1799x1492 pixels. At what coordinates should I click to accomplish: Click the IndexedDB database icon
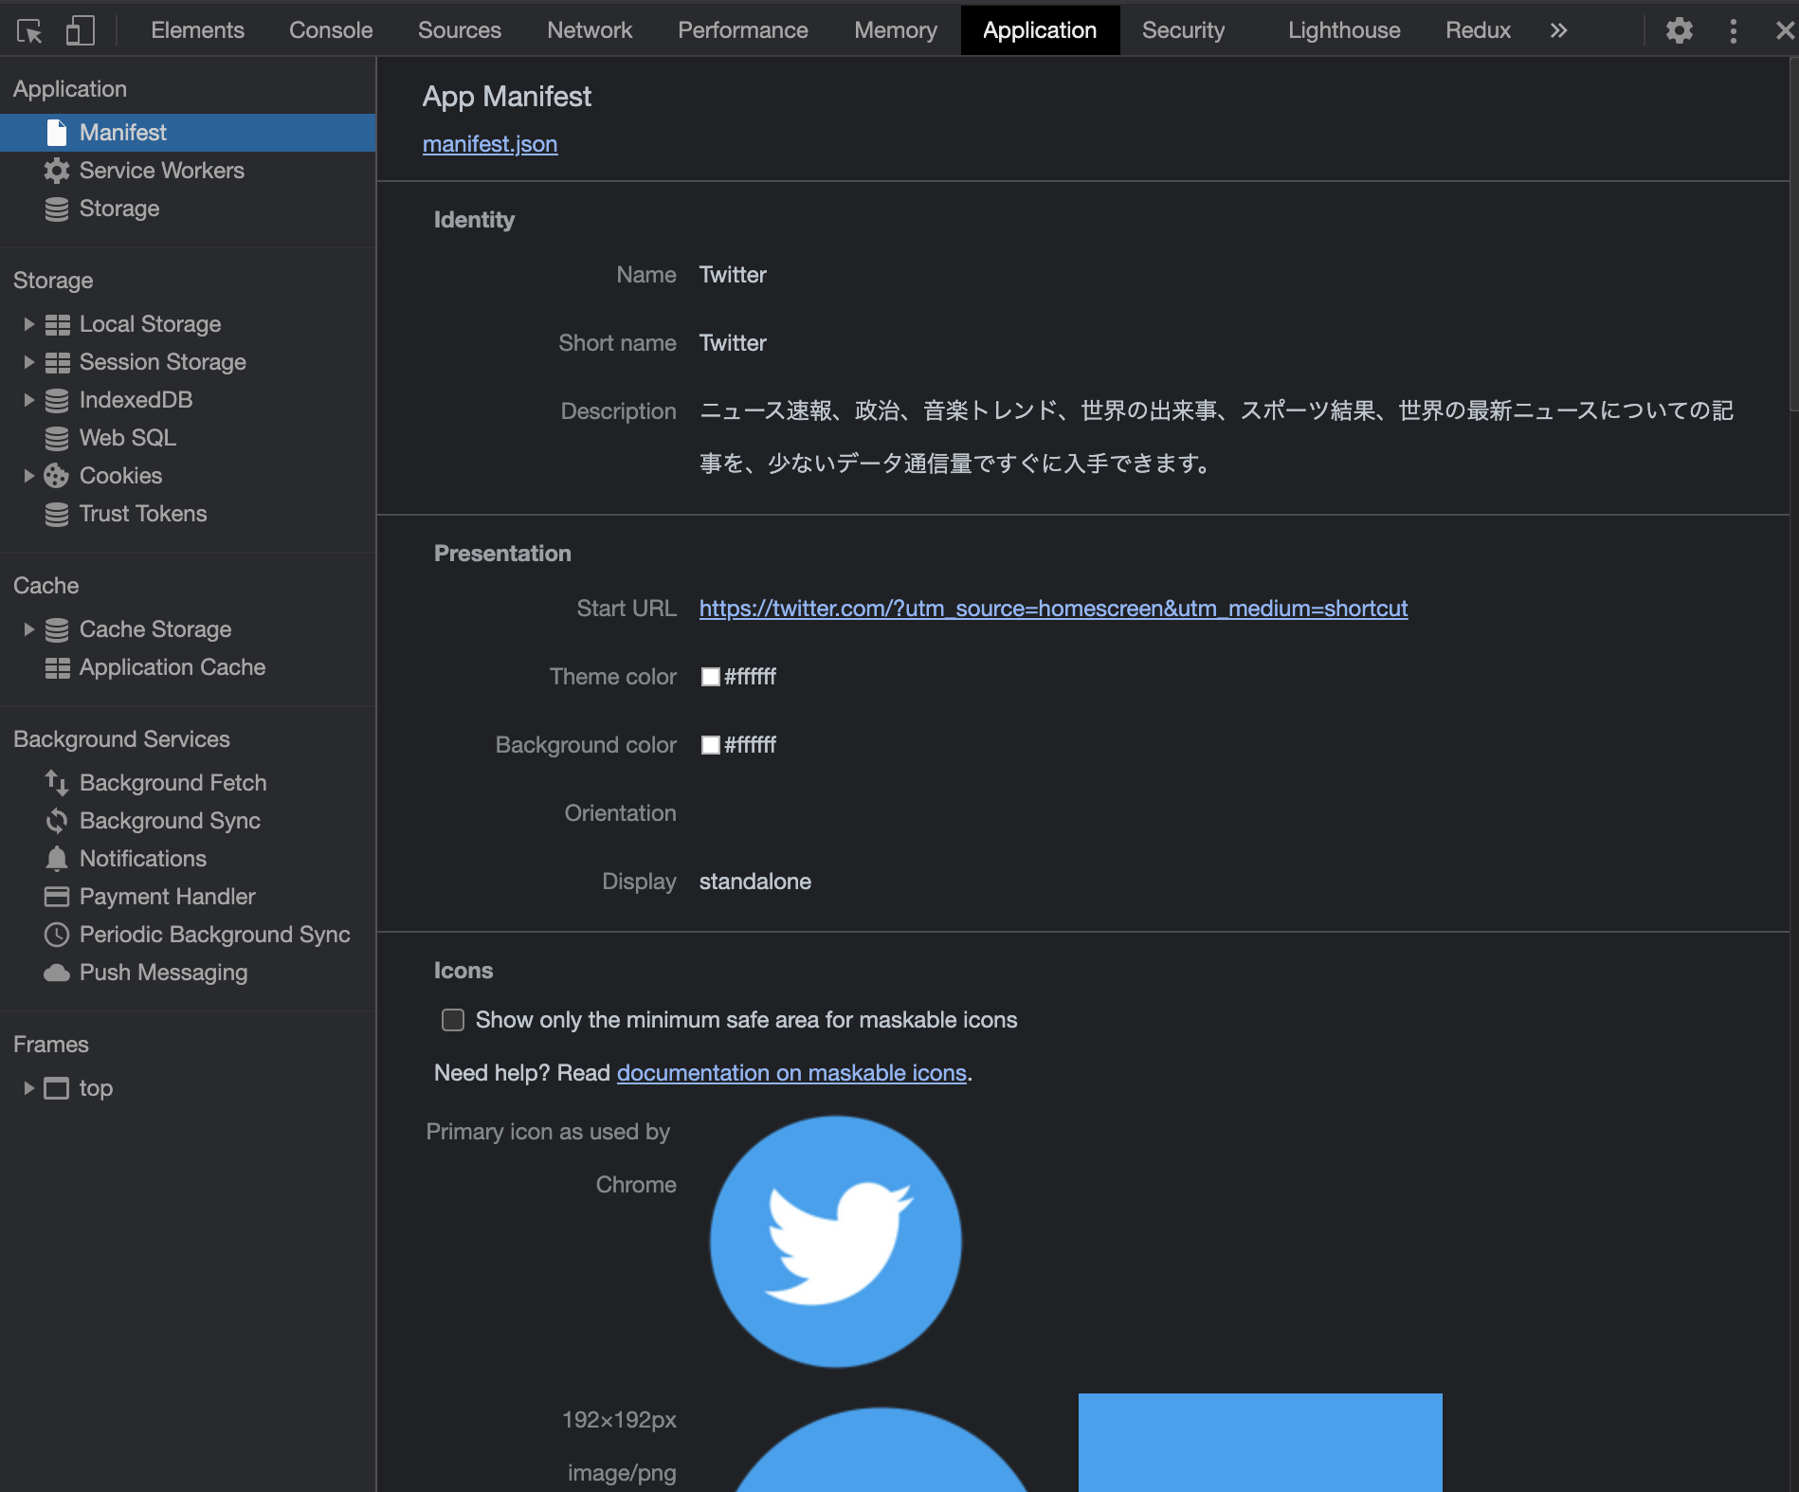[57, 400]
